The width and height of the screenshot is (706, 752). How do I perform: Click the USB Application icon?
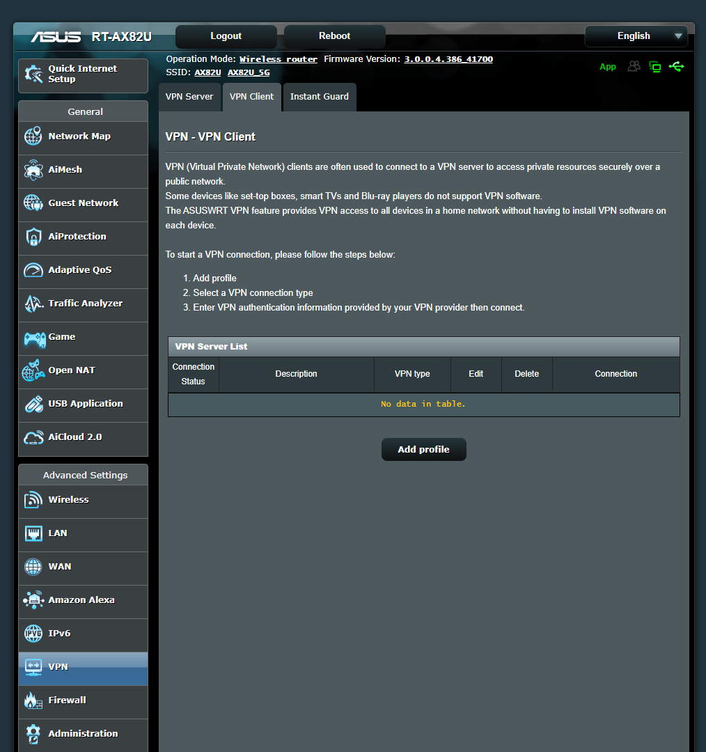click(x=33, y=404)
